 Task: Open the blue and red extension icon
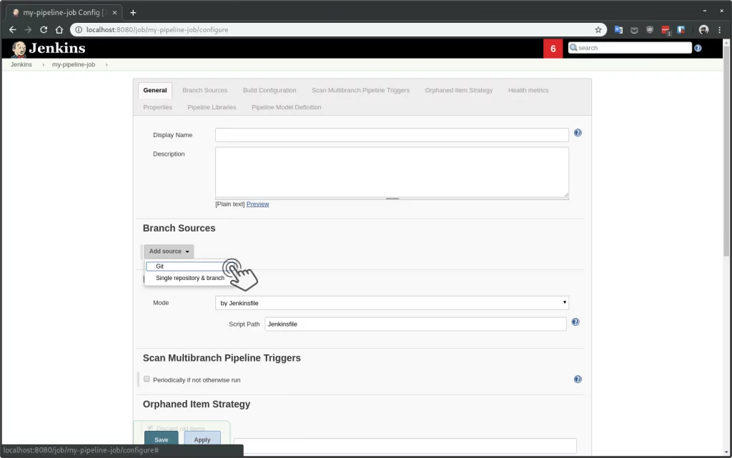[681, 30]
